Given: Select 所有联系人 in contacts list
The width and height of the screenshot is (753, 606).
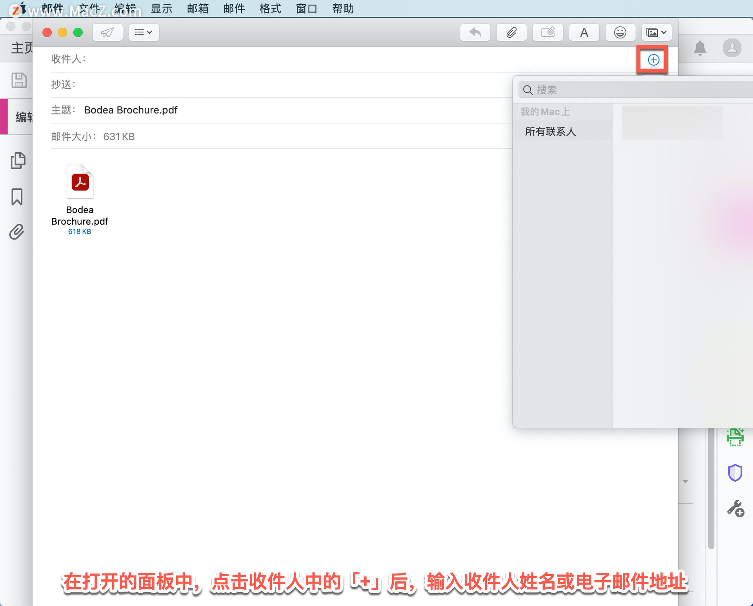Looking at the screenshot, I should (562, 132).
